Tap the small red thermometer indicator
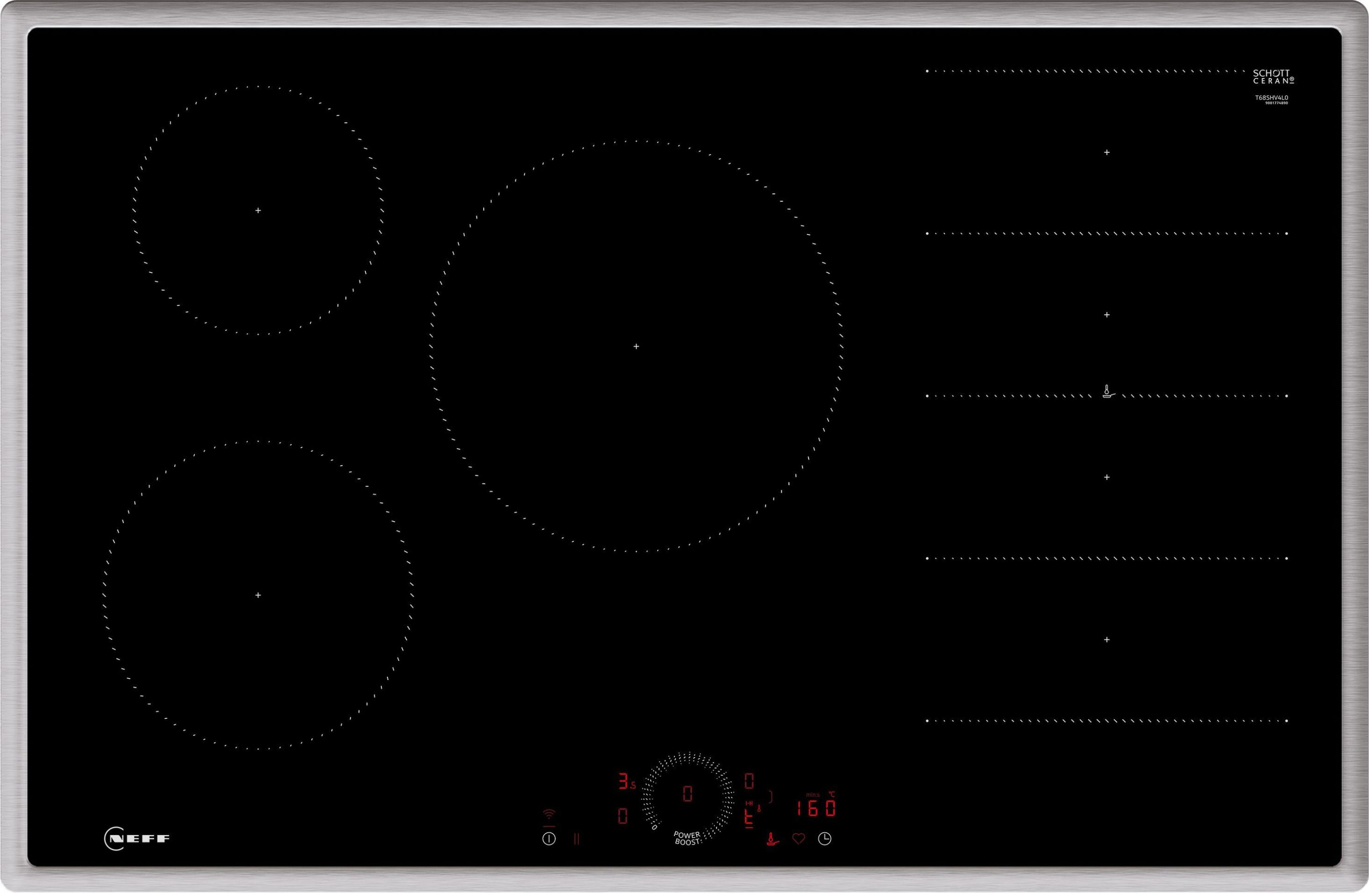This screenshot has width=1369, height=893. [759, 808]
